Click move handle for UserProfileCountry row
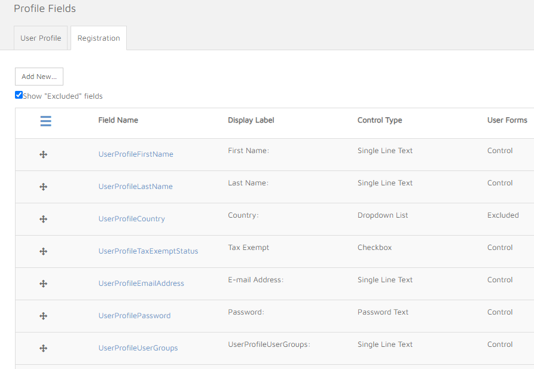Image resolution: width=534 pixels, height=369 pixels. coord(43,219)
